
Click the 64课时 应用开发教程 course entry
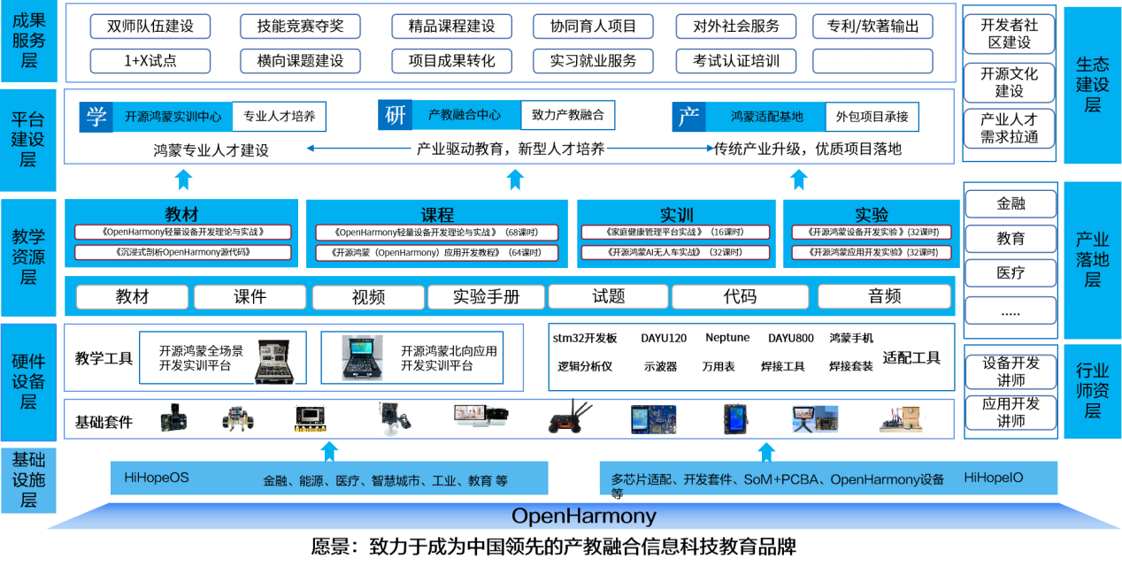click(x=437, y=253)
